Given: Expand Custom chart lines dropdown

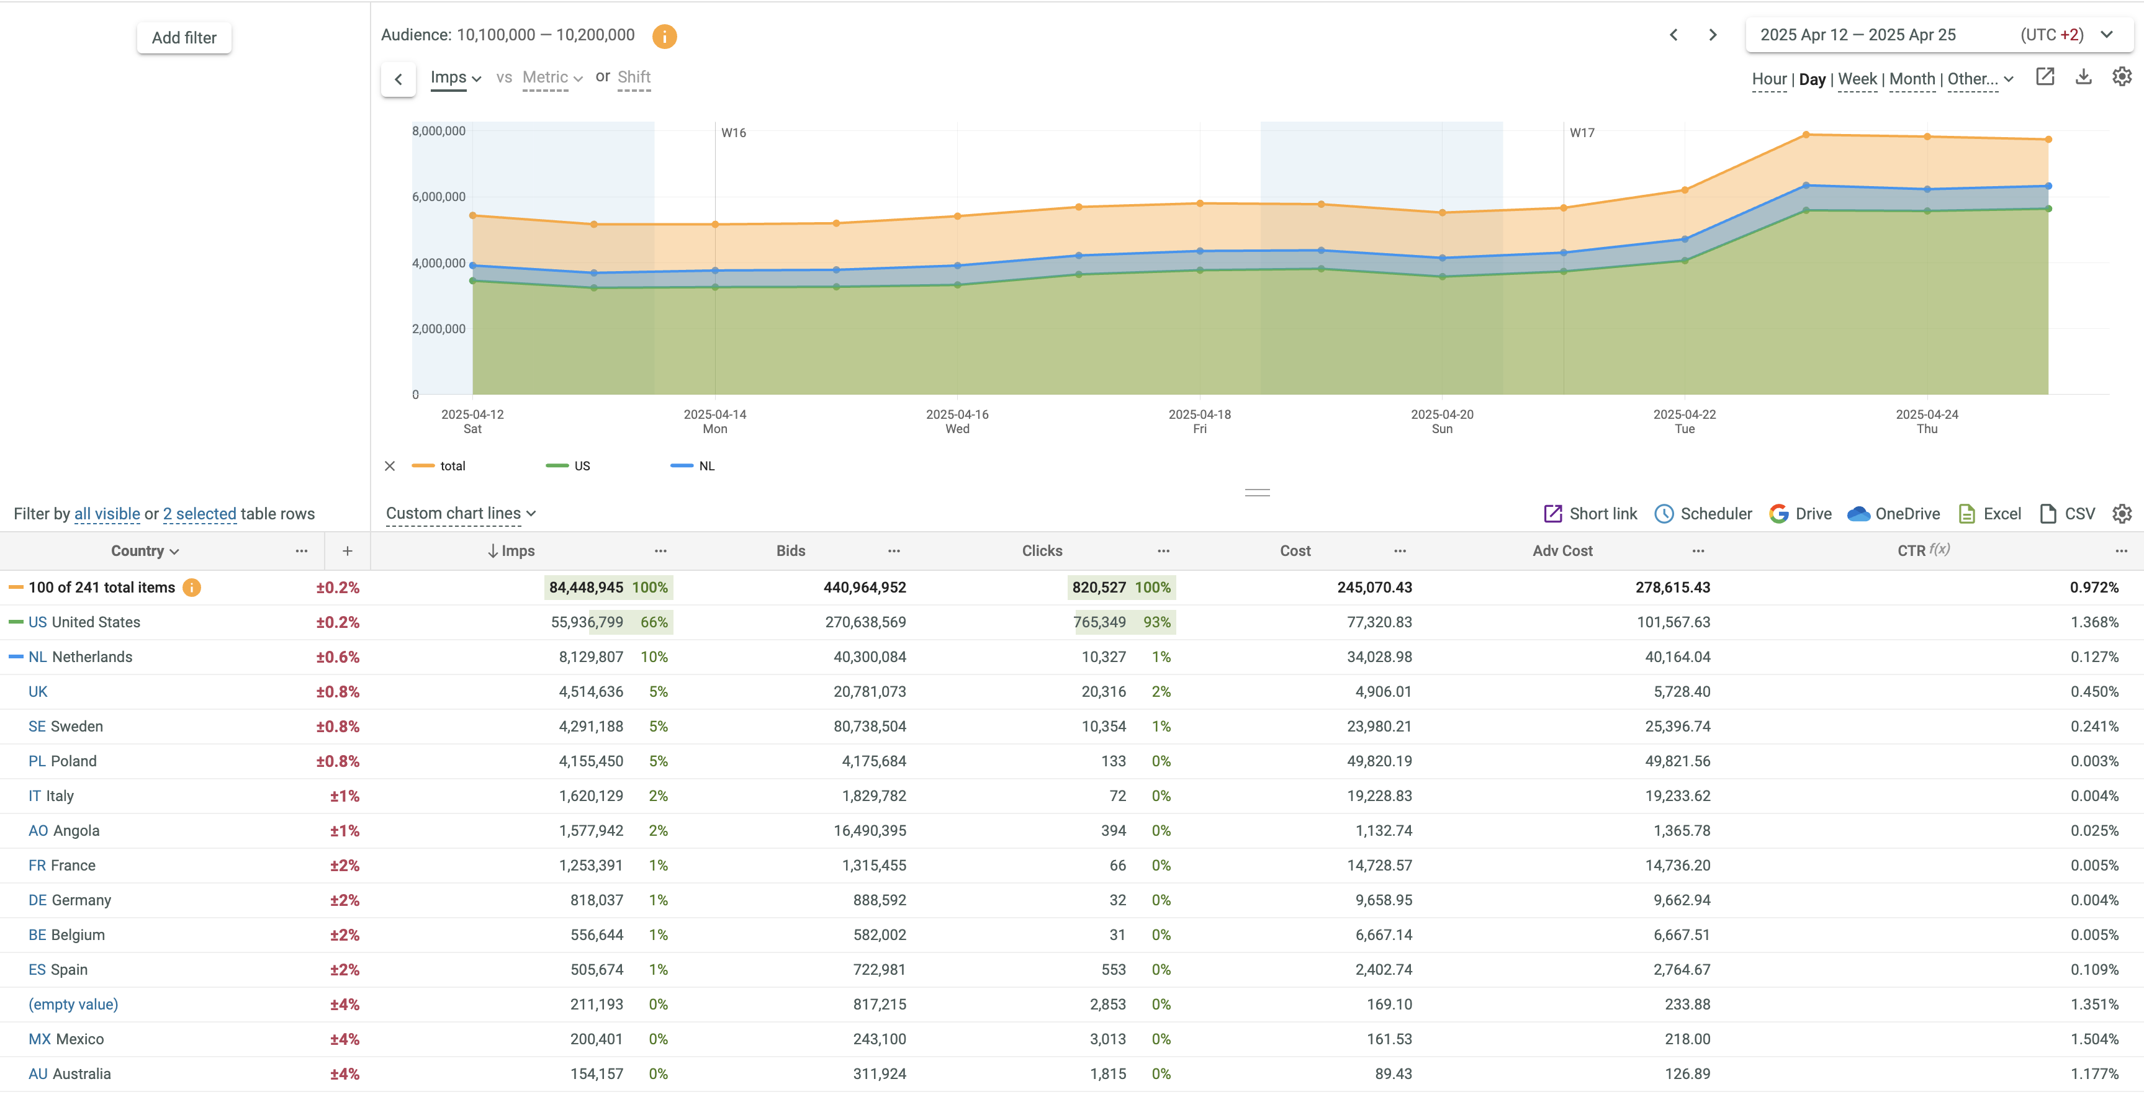Looking at the screenshot, I should point(460,513).
